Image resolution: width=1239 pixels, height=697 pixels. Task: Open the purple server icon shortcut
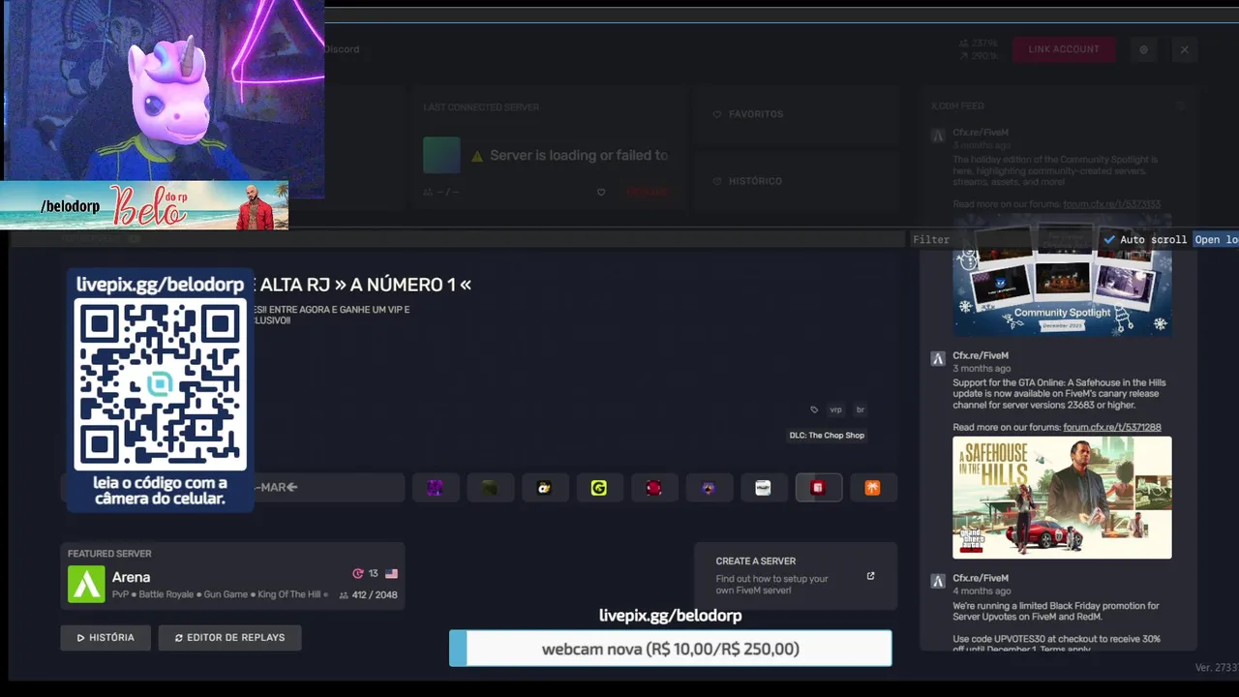click(x=435, y=488)
